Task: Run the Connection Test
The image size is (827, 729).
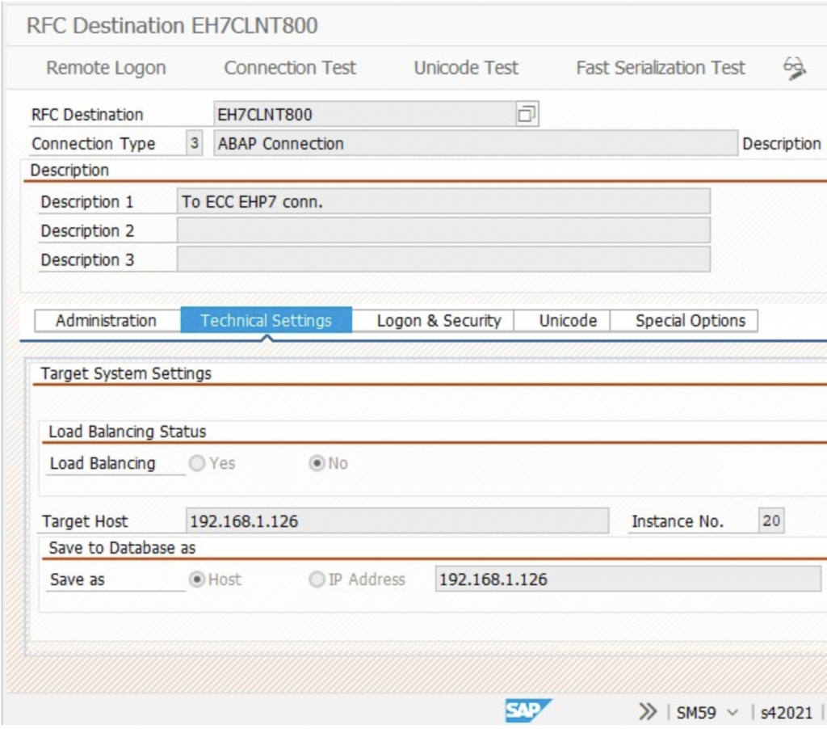Action: pos(290,68)
